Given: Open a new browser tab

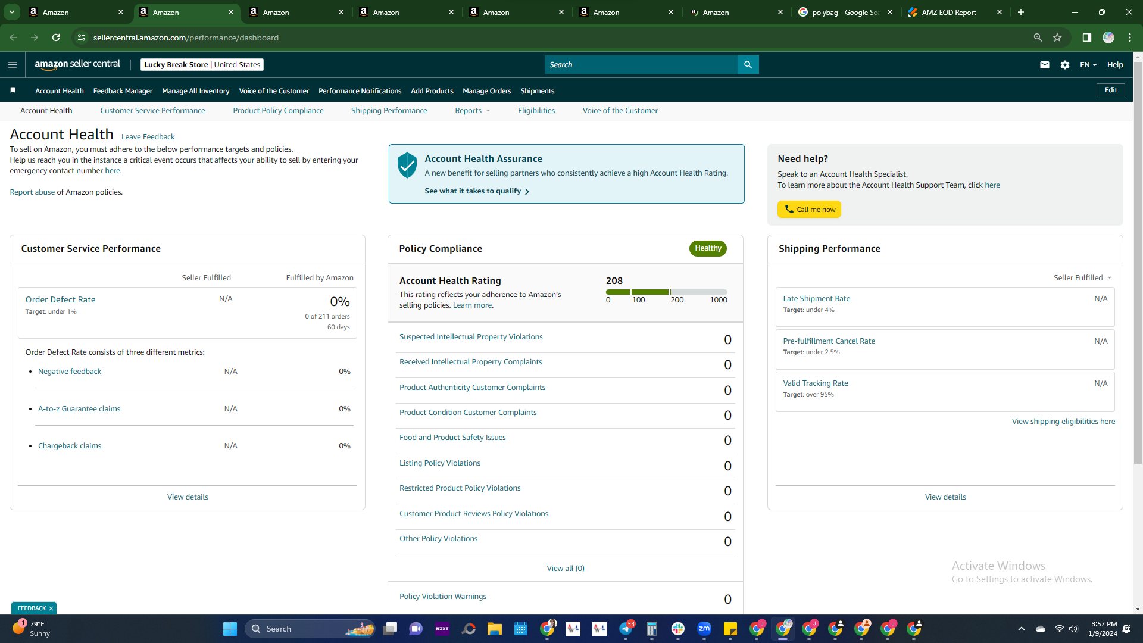Looking at the screenshot, I should pos(1021,12).
